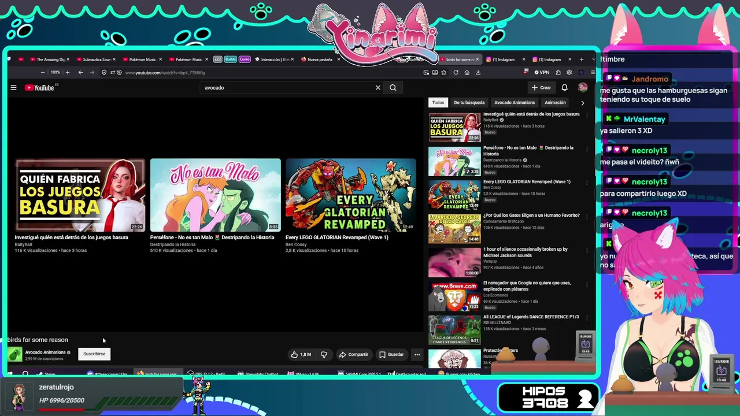Open Windows taskbar search icon
Viewport: 740px width, 416px height.
click(x=25, y=374)
